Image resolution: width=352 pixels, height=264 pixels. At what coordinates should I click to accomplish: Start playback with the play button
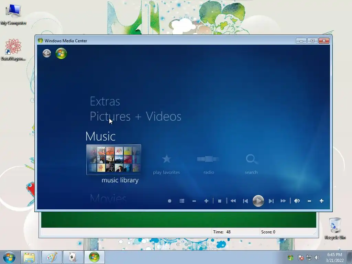[x=258, y=201]
